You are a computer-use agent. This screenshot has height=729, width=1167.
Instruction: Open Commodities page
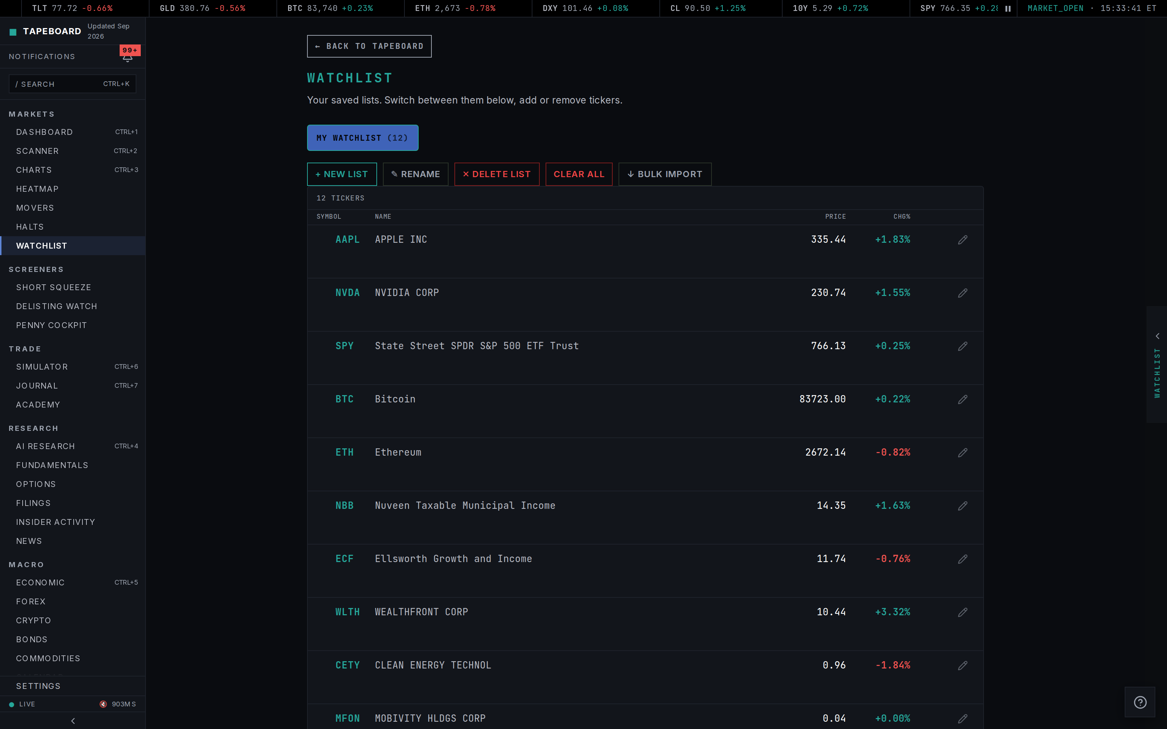click(x=73, y=659)
